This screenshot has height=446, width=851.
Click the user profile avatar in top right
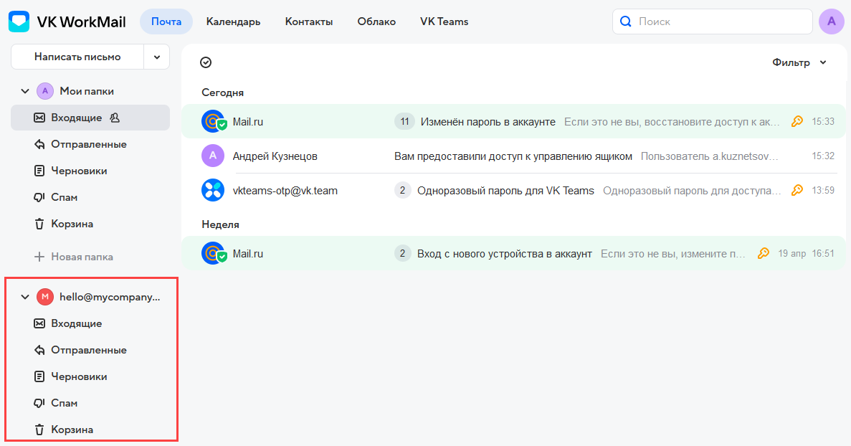pos(831,22)
